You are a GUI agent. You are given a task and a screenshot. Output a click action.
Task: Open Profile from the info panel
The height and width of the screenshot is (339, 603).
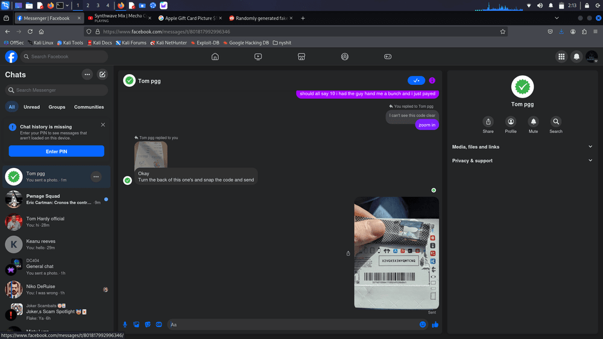tap(511, 125)
